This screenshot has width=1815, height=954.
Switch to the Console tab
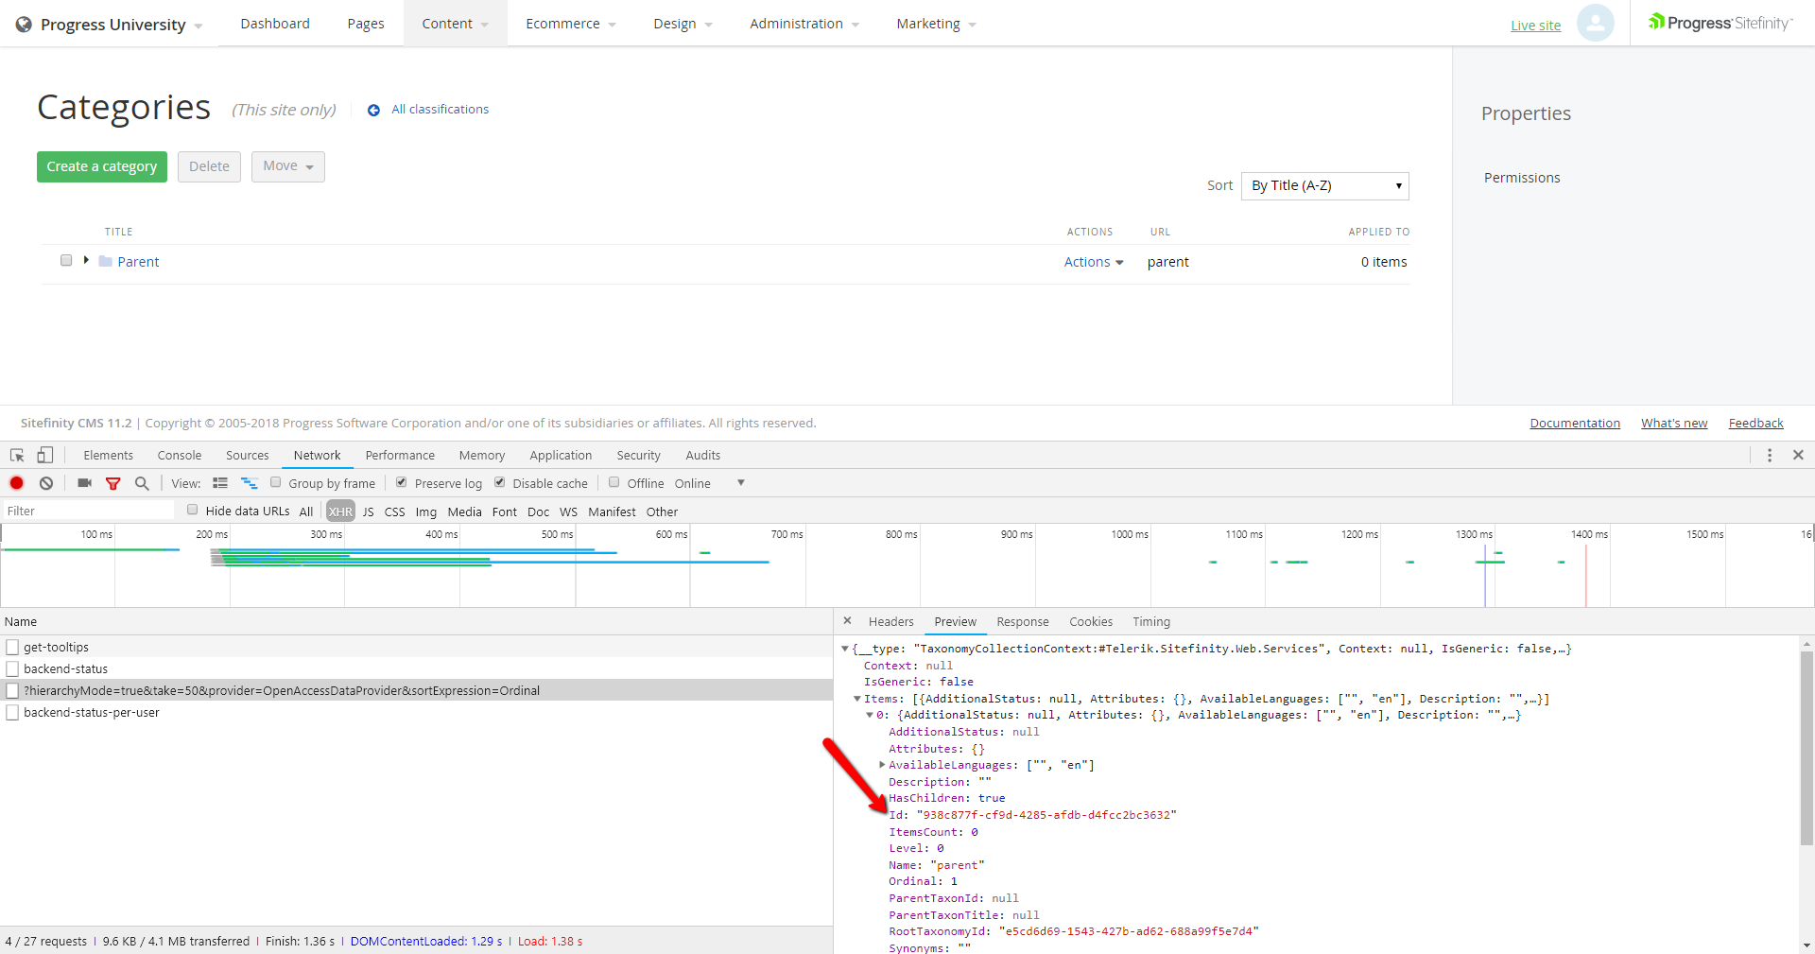180,455
